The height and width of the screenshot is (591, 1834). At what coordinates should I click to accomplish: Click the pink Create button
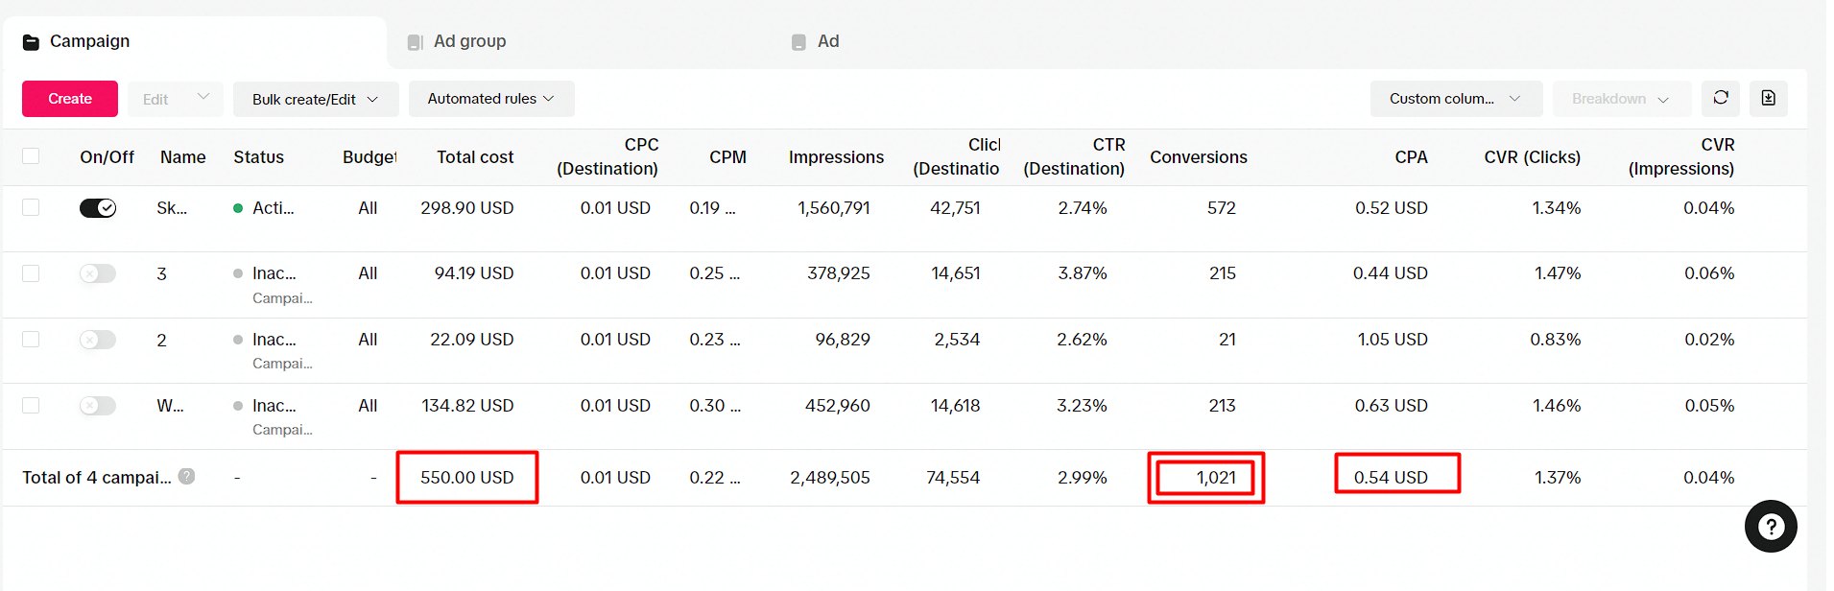[x=70, y=99]
